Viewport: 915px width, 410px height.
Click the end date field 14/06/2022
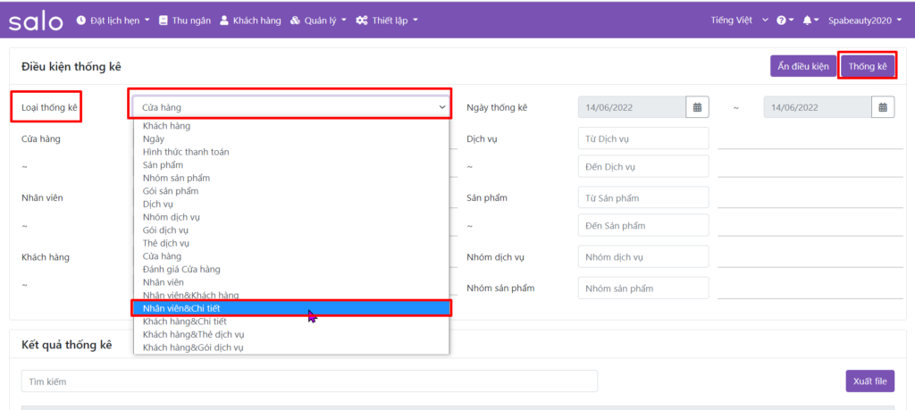pyautogui.click(x=818, y=107)
